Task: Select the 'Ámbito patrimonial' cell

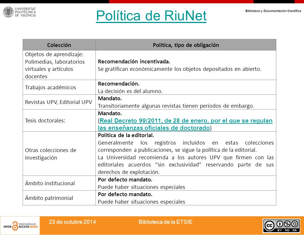Action: pyautogui.click(x=59, y=198)
